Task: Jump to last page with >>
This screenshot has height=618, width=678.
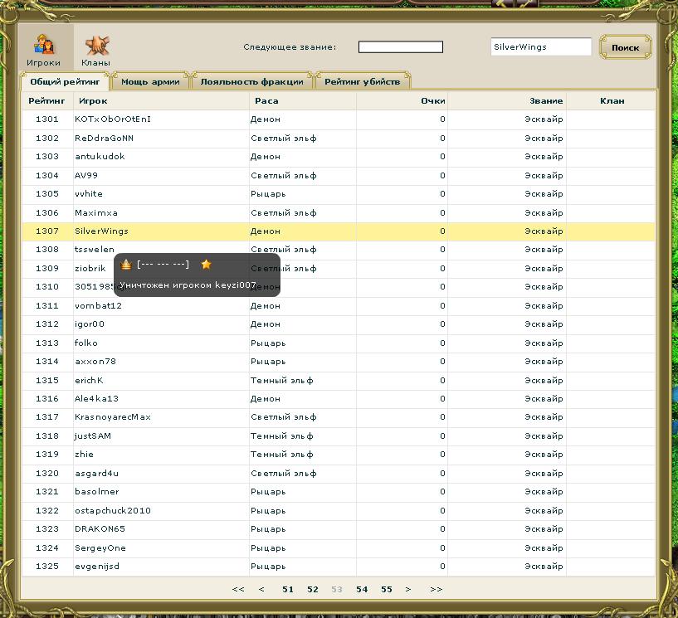Action: (436, 589)
